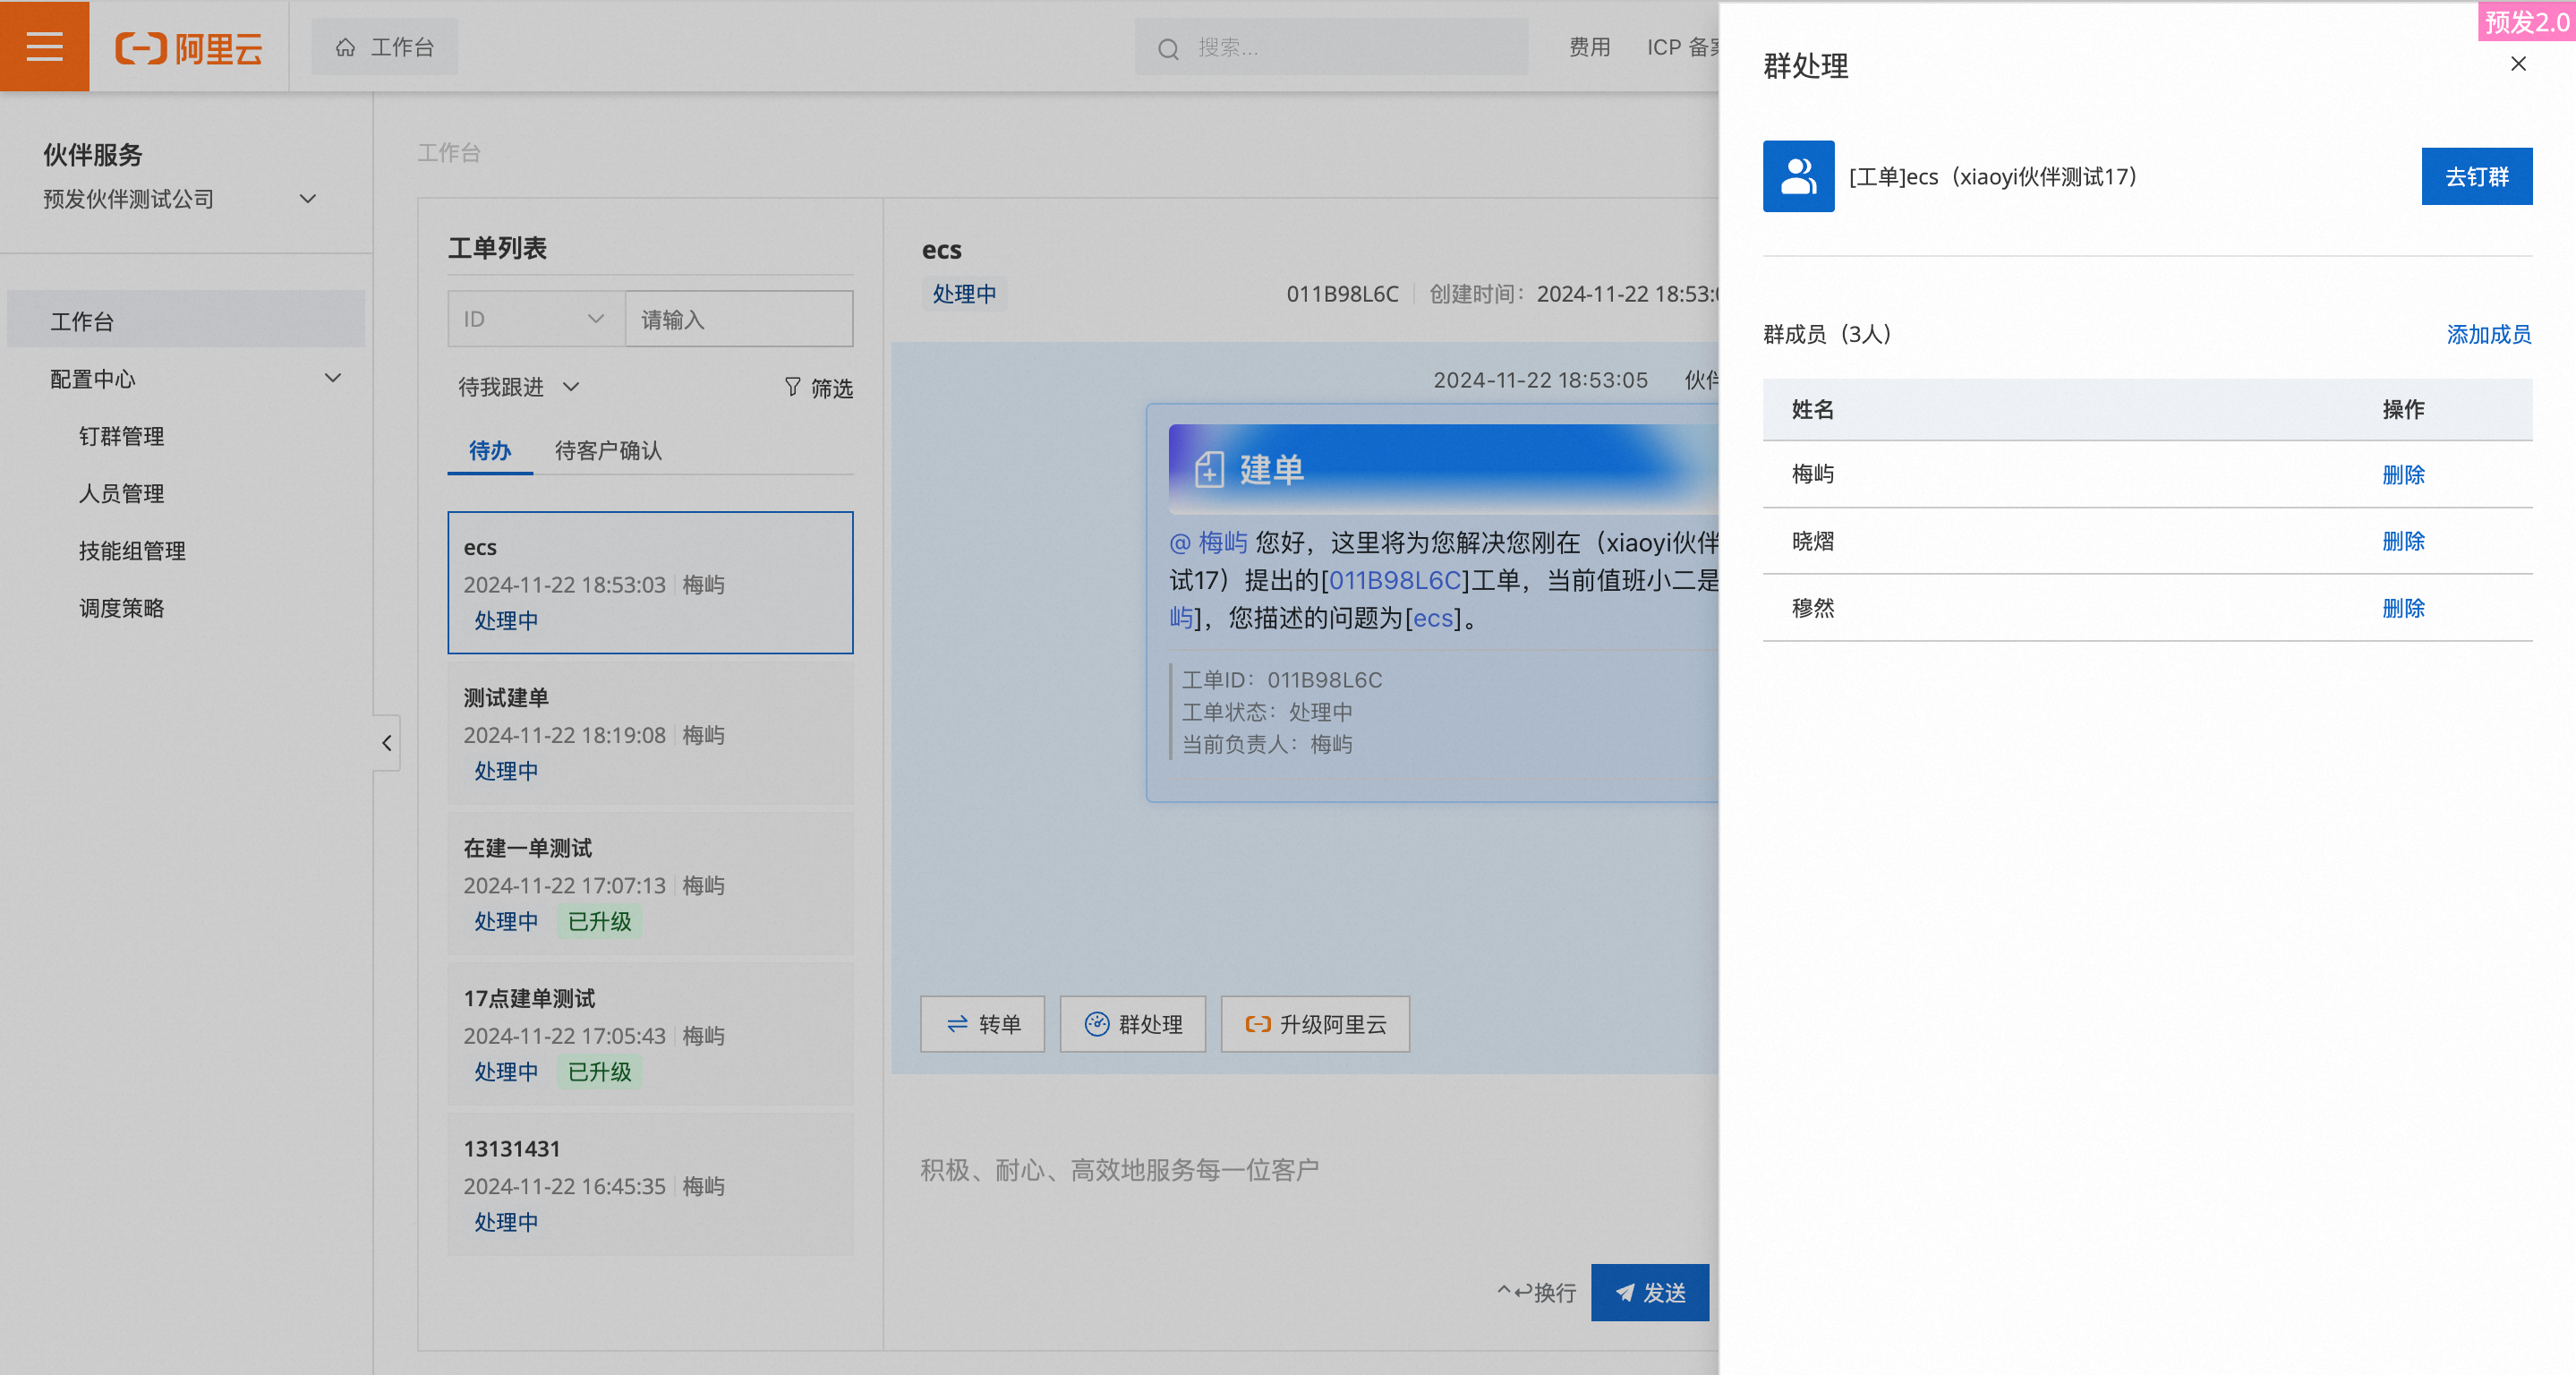This screenshot has width=2576, height=1375.
Task: Close the 群处理 panel
Action: pos(2518,64)
